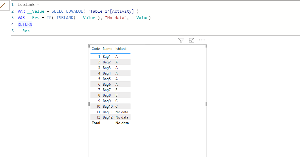
Task: Click the Isblank value A in the Bag1 row
Action: tap(117, 57)
